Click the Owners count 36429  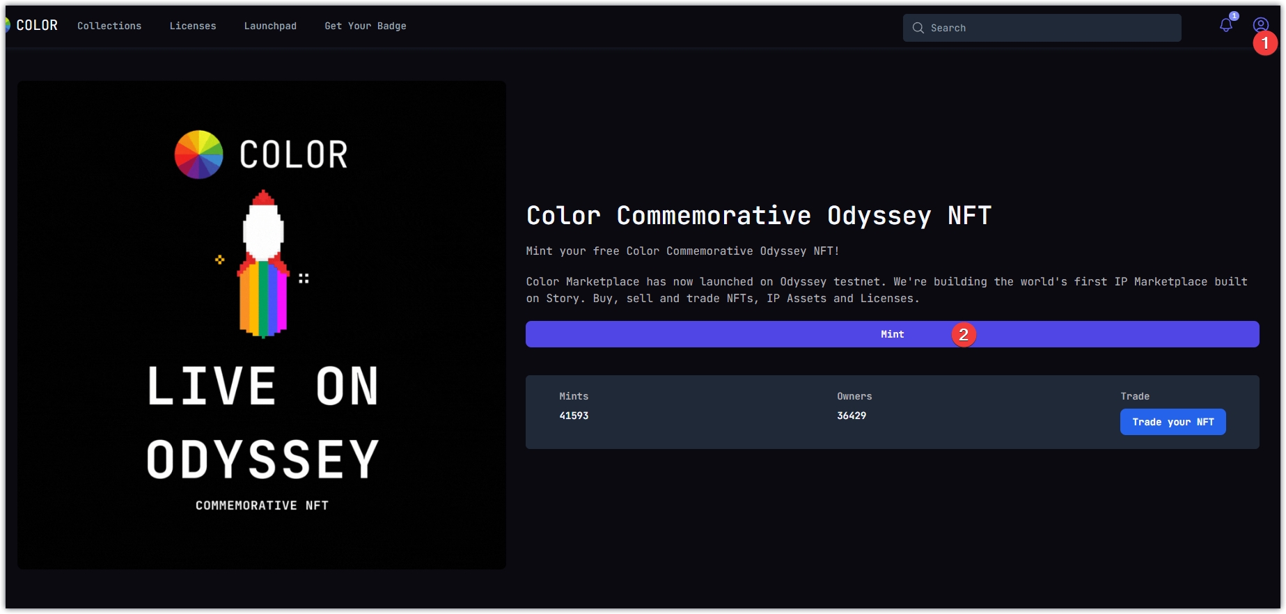point(851,416)
